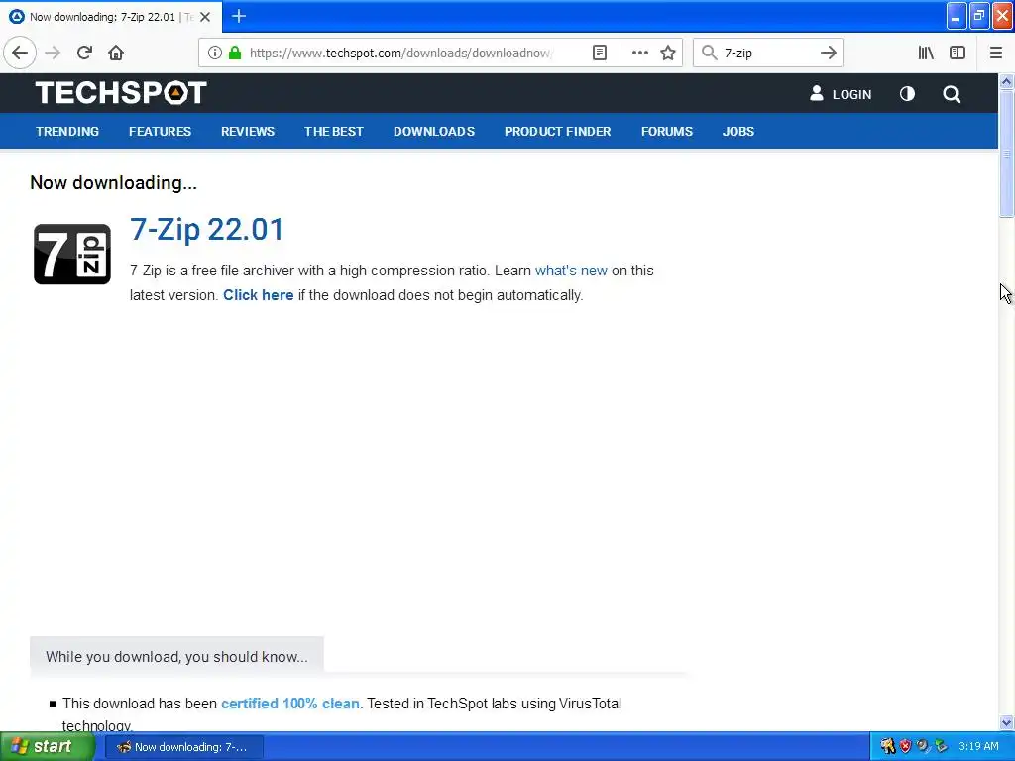1015x761 pixels.
Task: Open the '7-Zip 22.01' title link
Action: tap(206, 229)
